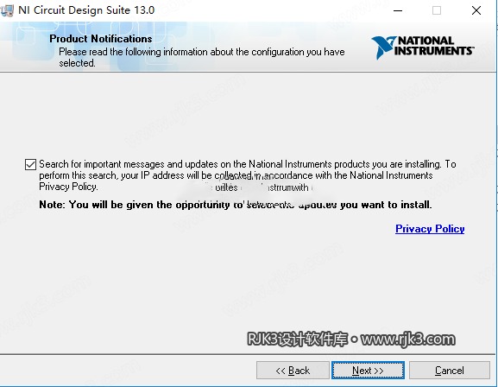
Task: Uncheck the search for important messages checkbox
Action: [30, 164]
